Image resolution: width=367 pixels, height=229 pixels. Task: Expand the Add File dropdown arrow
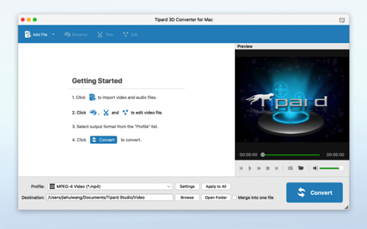pyautogui.click(x=53, y=34)
